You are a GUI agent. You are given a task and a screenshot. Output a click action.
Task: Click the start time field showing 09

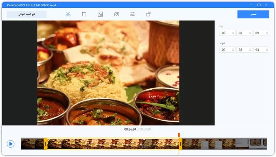point(261,33)
